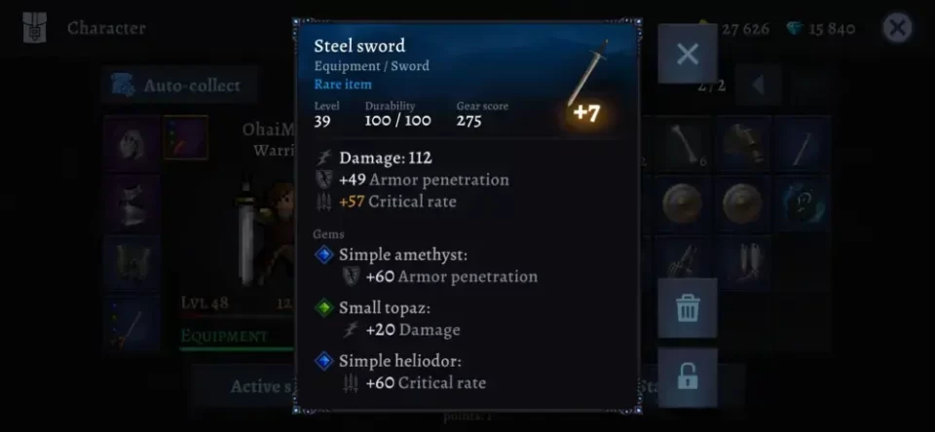Go to previous inventory page arrow
The image size is (935, 432).
[759, 86]
